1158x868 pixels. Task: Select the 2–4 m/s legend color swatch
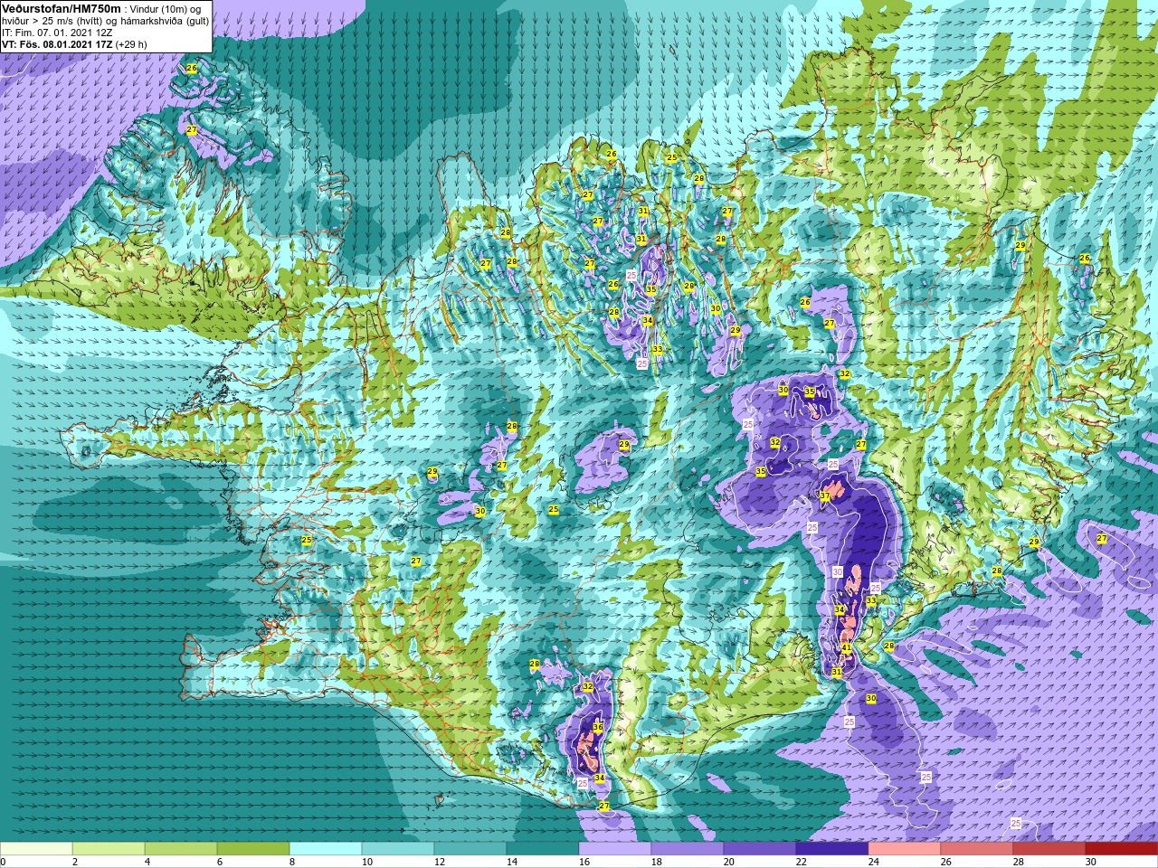tap(109, 849)
